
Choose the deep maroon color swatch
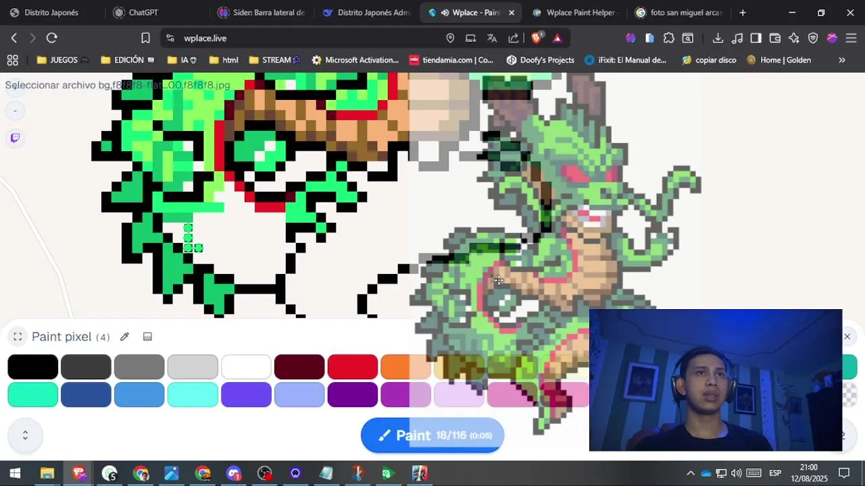coord(299,367)
